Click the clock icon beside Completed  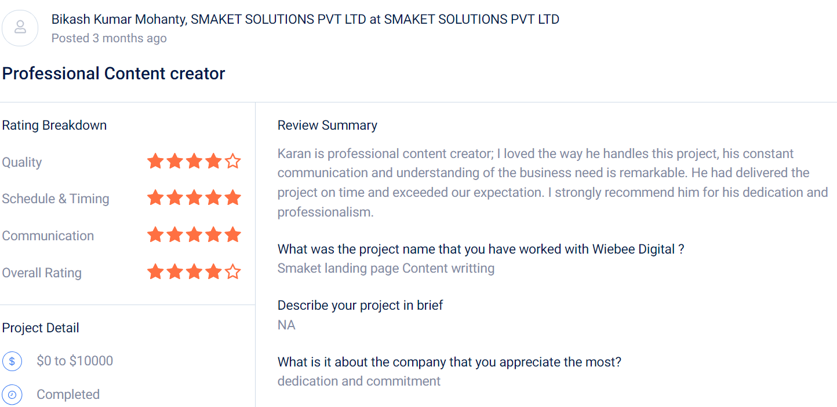tap(12, 395)
